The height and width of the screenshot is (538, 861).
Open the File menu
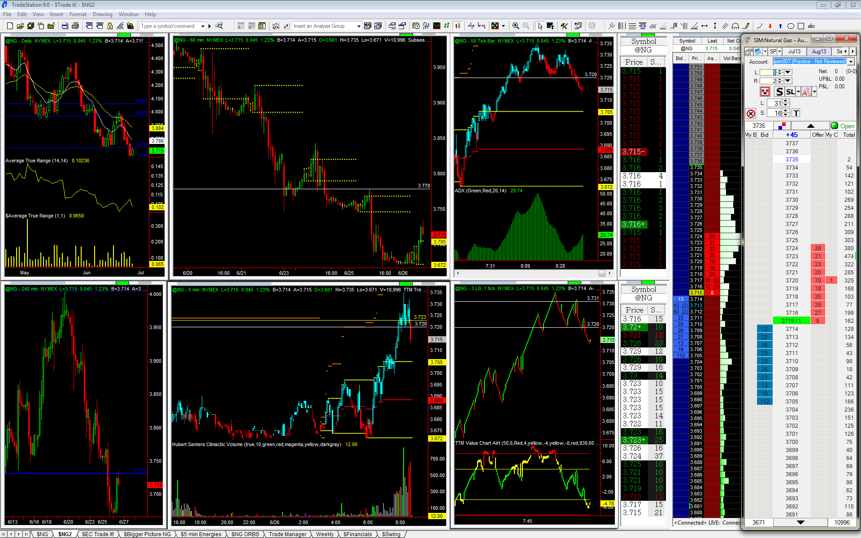(x=7, y=14)
